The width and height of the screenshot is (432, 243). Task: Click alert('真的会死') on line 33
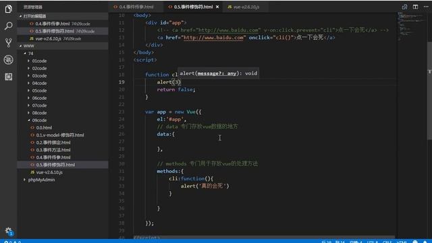205,186
